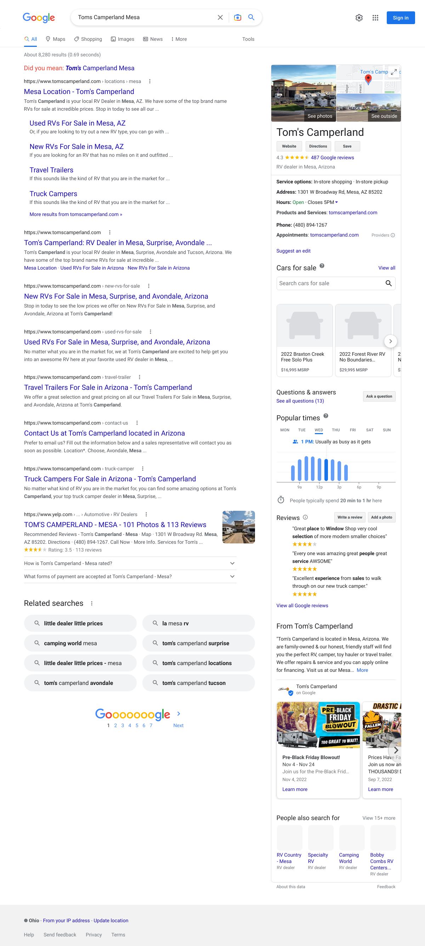
Task: Click the Reviews info icon
Action: tap(305, 517)
